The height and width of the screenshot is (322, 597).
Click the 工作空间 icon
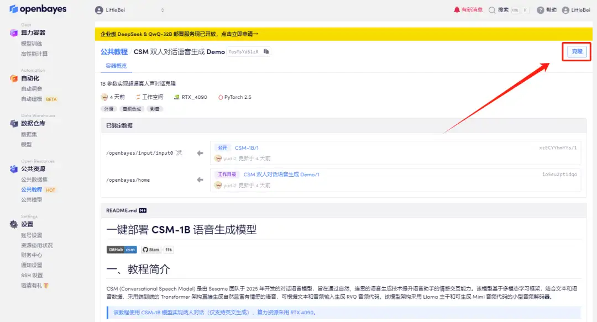point(138,97)
